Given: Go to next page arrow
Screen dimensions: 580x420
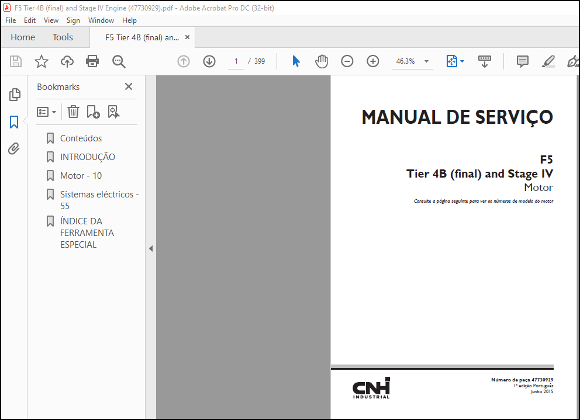Looking at the screenshot, I should (209, 61).
